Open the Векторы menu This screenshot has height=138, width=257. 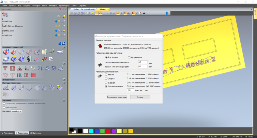pyautogui.click(x=36, y=6)
